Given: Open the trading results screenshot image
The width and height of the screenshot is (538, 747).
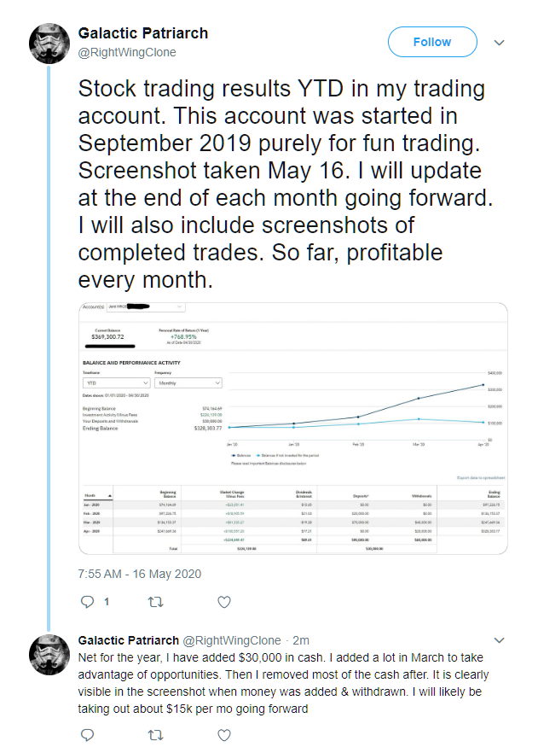Looking at the screenshot, I should [x=292, y=427].
